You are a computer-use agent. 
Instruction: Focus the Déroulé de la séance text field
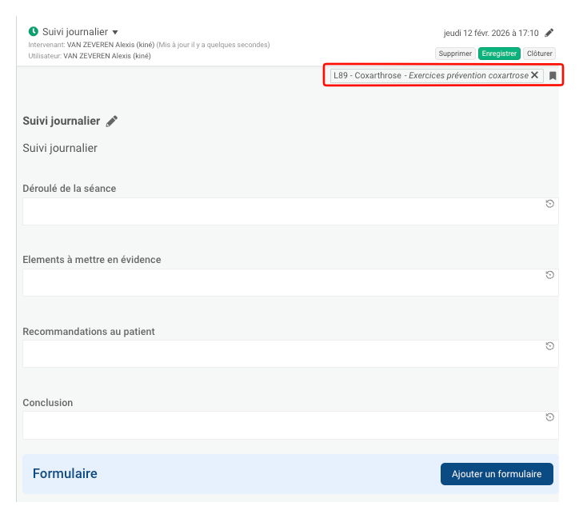(280, 212)
